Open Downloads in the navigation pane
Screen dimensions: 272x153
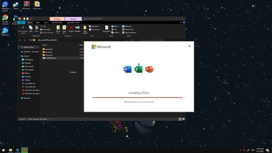pos(28,70)
